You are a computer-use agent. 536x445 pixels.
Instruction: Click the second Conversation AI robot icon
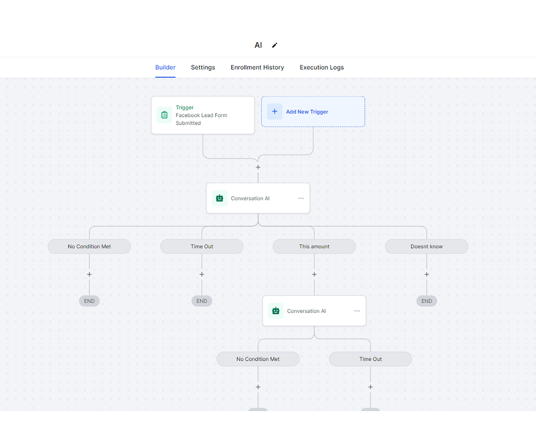point(276,311)
